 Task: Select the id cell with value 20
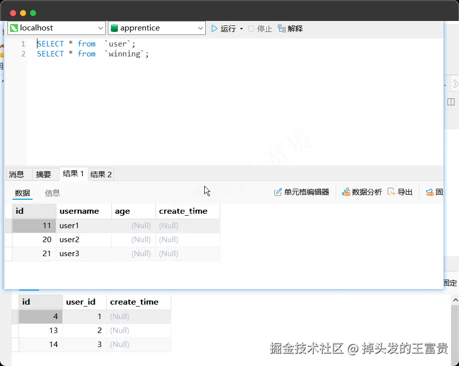tap(34, 240)
